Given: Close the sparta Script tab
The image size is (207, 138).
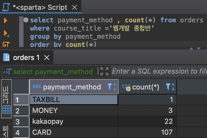Looking at the screenshot, I should 75,7.
